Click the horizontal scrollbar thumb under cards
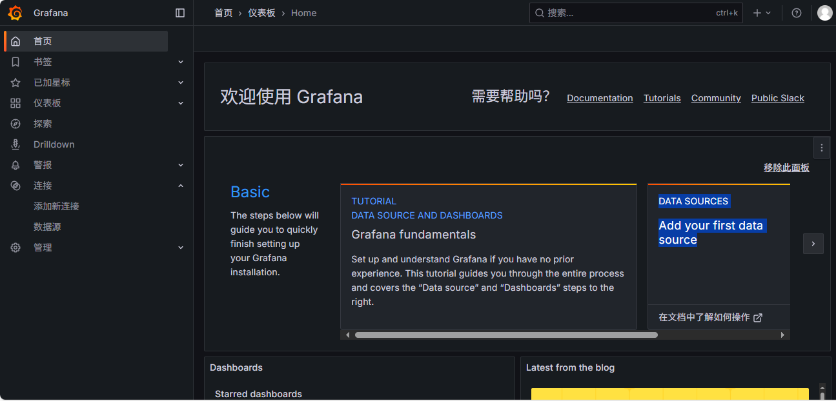This screenshot has width=836, height=401. pos(506,335)
